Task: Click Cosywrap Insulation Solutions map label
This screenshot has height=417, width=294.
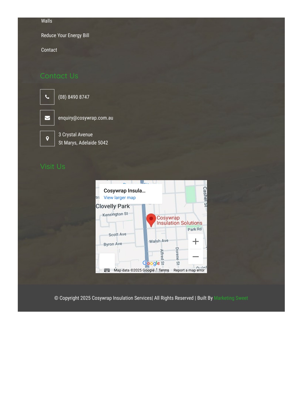Action: (179, 220)
